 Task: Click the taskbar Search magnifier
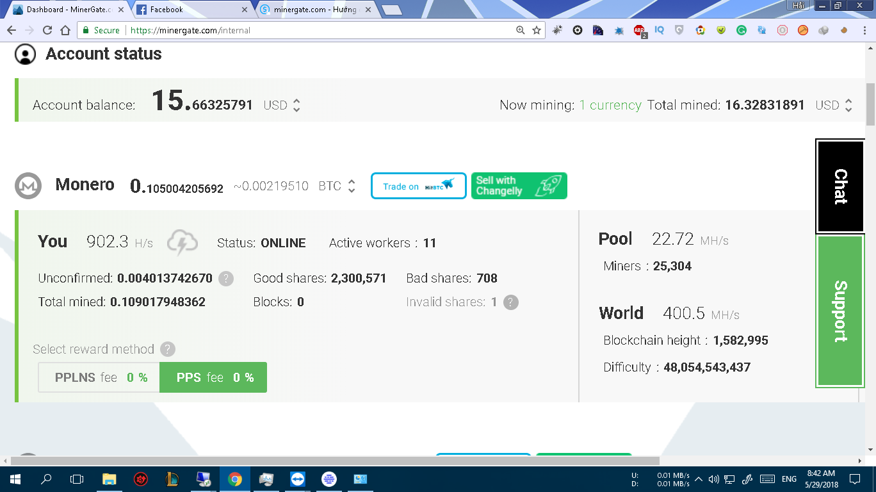click(46, 479)
